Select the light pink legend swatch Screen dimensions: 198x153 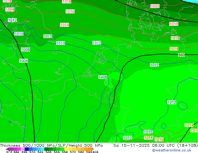click(x=22, y=149)
